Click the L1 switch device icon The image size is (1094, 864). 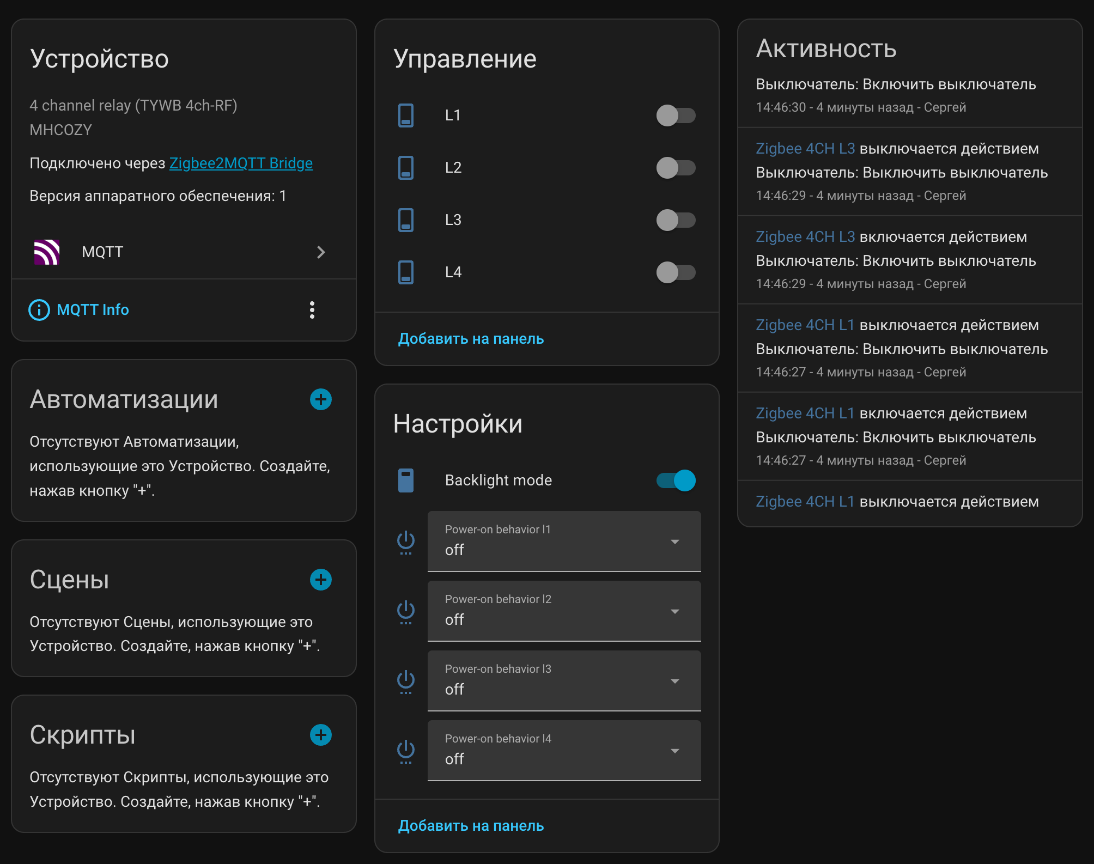pyautogui.click(x=406, y=115)
